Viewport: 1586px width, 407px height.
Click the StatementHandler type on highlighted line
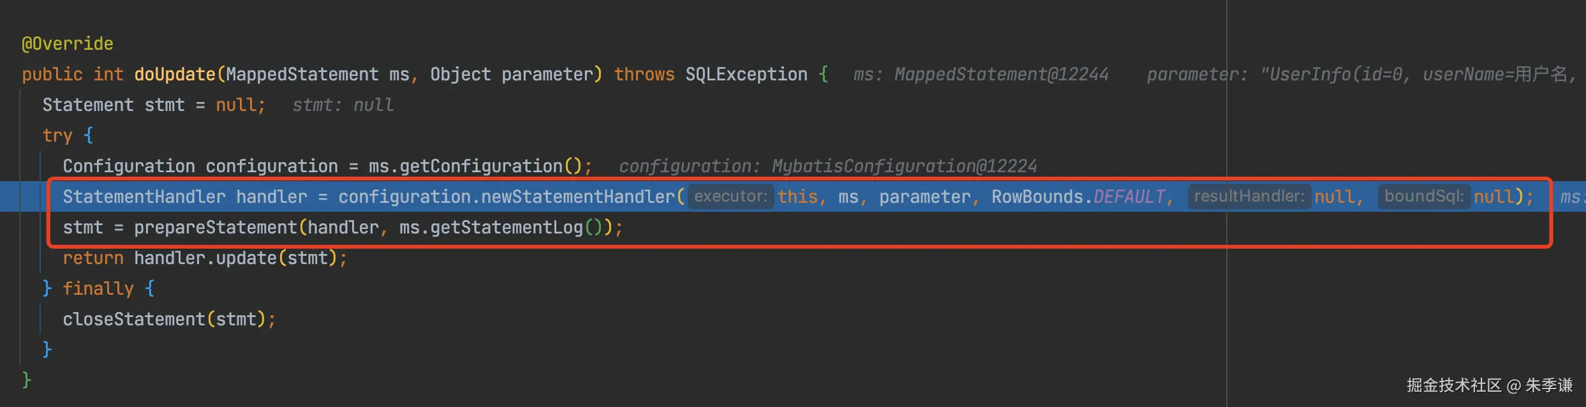pos(144,196)
